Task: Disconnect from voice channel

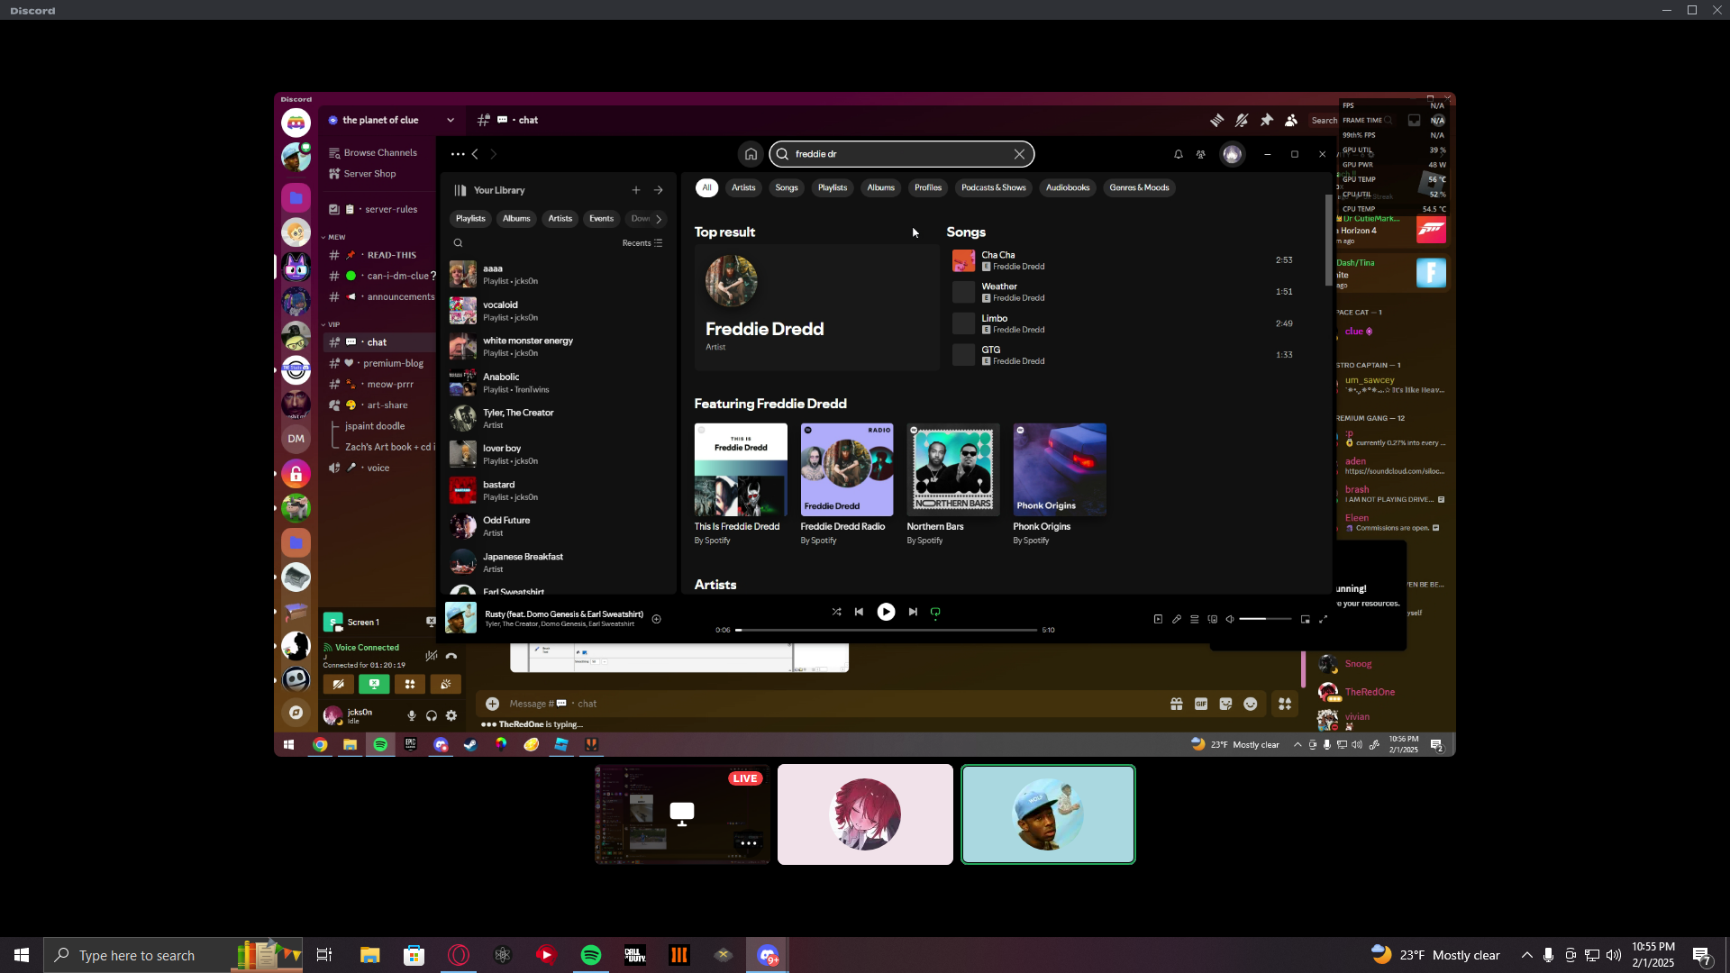Action: tap(451, 656)
